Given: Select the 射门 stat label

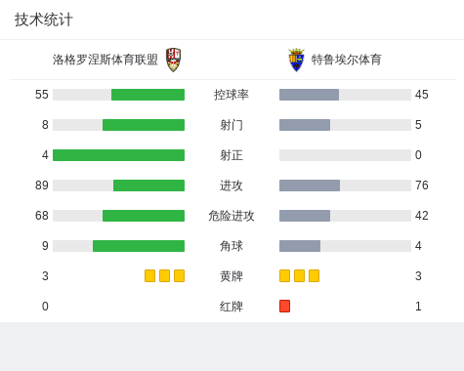Looking at the screenshot, I should tap(232, 125).
